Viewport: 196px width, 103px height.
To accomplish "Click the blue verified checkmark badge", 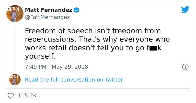I will click(76, 10).
